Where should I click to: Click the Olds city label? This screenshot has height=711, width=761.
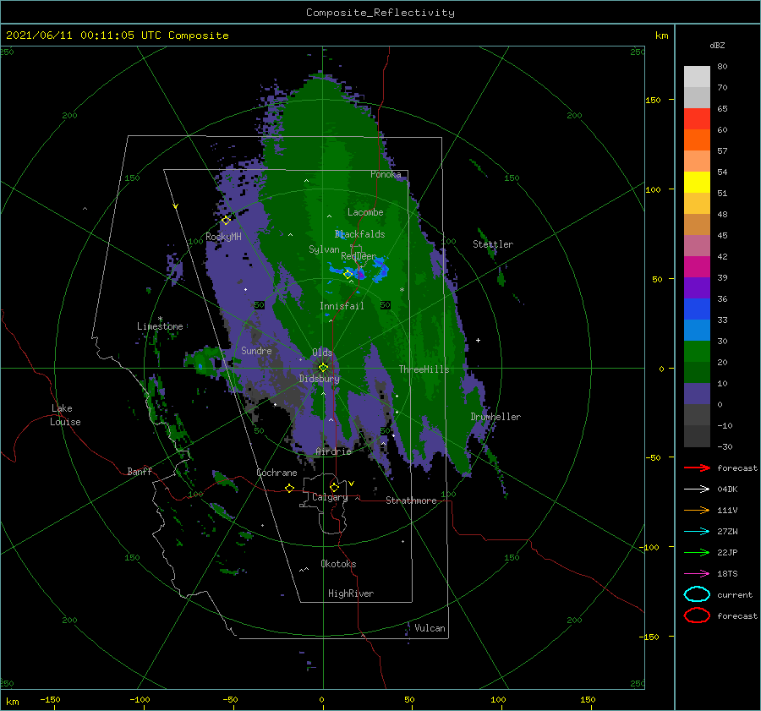(x=322, y=353)
